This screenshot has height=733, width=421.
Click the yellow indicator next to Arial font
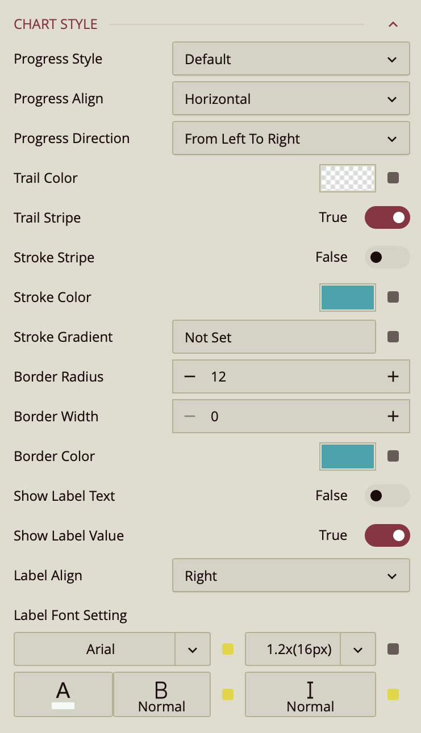point(228,649)
